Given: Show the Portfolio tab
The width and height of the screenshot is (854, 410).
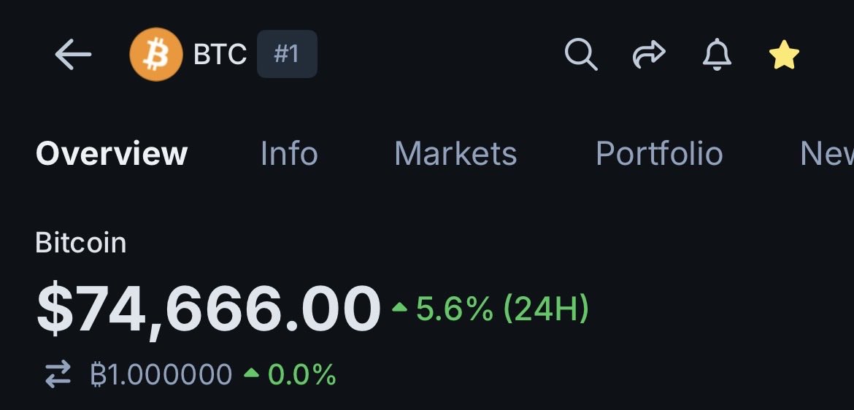Looking at the screenshot, I should point(659,154).
